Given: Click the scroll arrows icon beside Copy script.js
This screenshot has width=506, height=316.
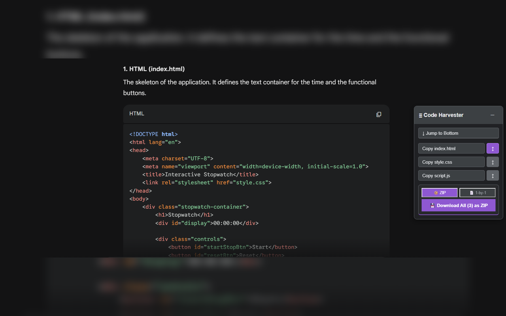Looking at the screenshot, I should [493, 175].
